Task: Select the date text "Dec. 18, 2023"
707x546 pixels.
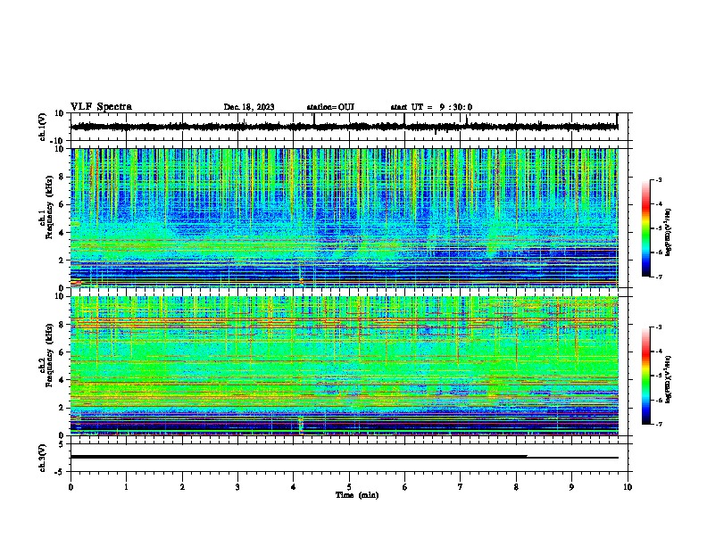Action: 249,107
